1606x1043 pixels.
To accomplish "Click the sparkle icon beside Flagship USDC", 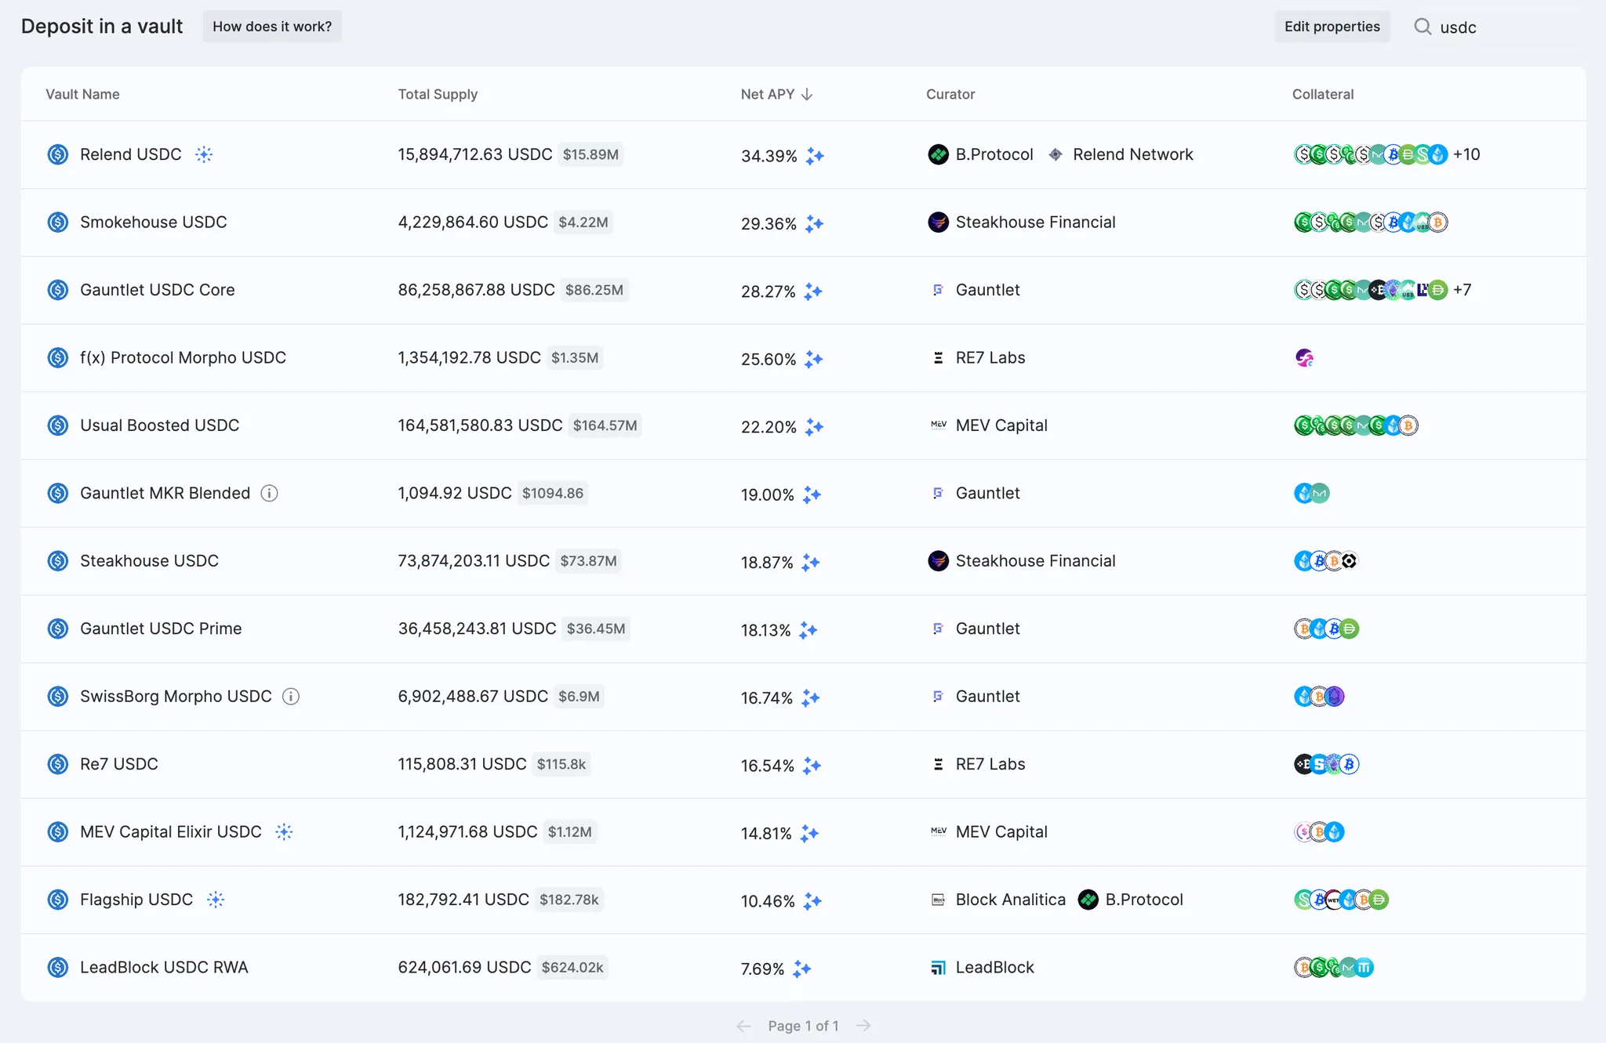I will coord(216,900).
